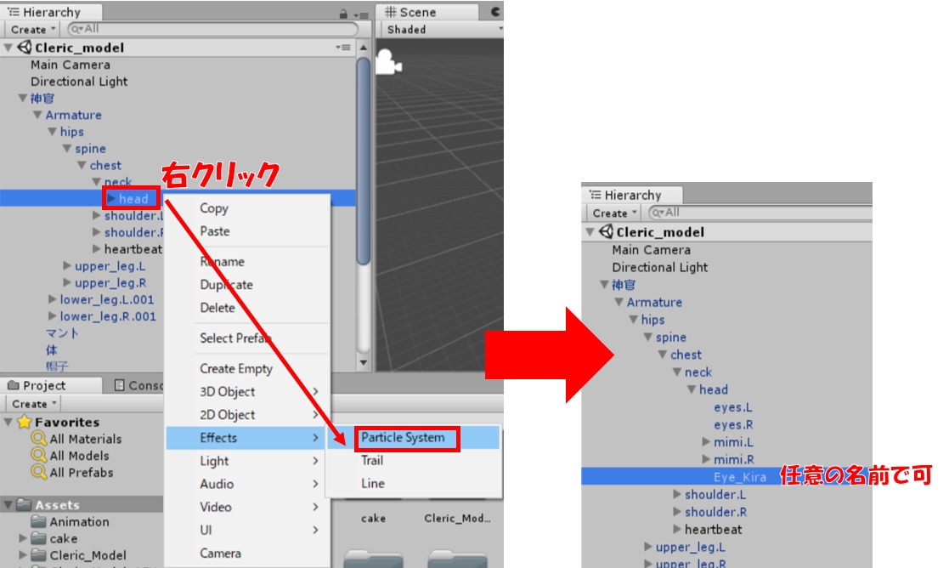This screenshot has width=949, height=568.
Task: Click the camera gizmo in the Scene view
Action: pyautogui.click(x=388, y=61)
